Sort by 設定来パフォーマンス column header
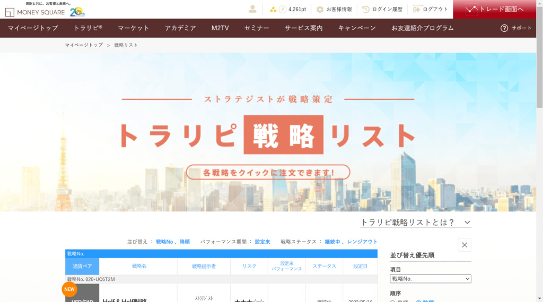Image resolution: width=543 pixels, height=302 pixels. pos(287,266)
